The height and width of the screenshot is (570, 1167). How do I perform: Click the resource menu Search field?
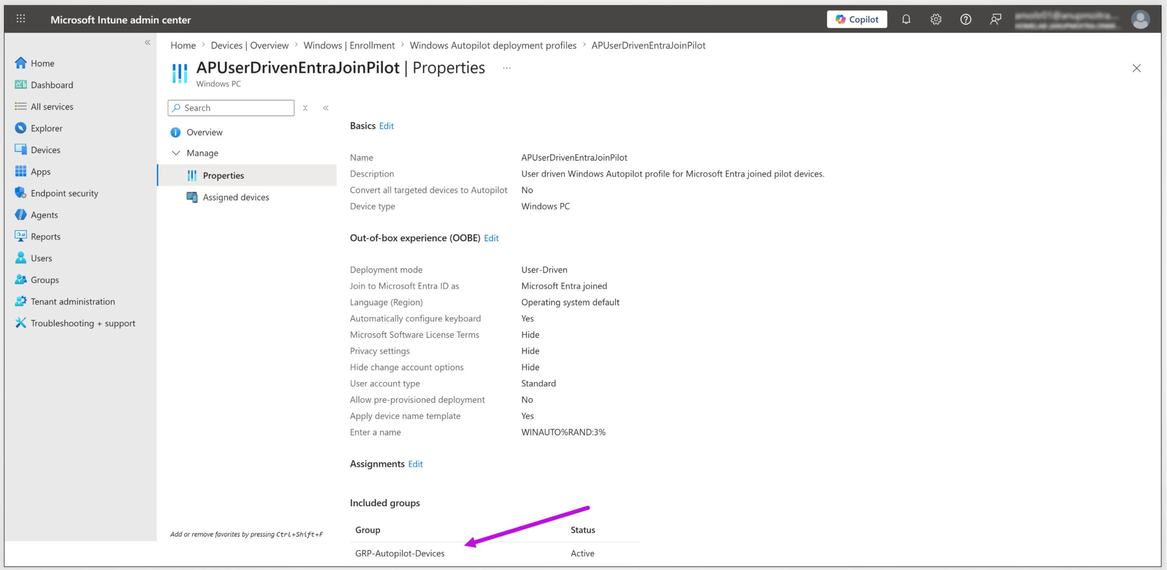point(231,108)
